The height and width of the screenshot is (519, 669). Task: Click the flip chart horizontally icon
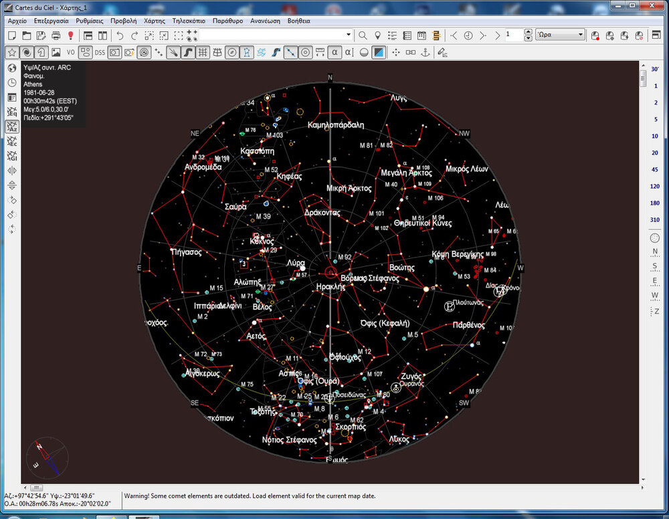[x=12, y=171]
